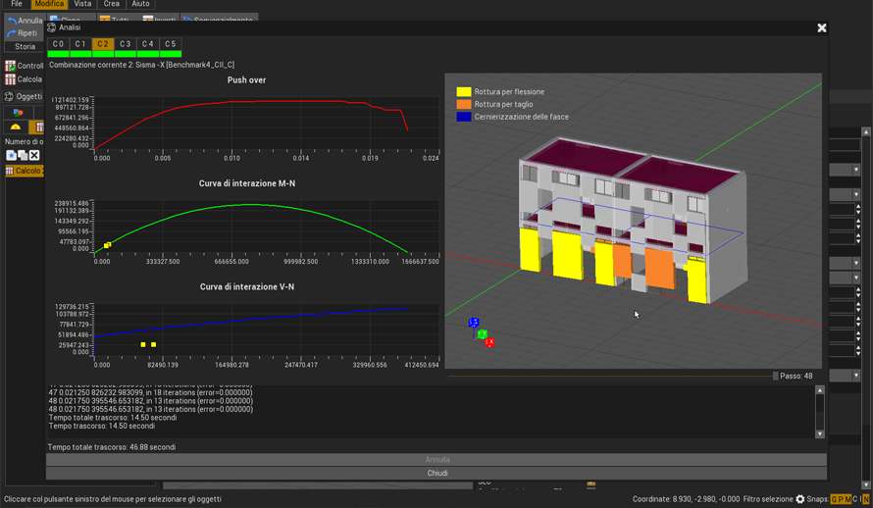
Task: Select the yellow dome icon in Oggetti
Action: (x=16, y=127)
